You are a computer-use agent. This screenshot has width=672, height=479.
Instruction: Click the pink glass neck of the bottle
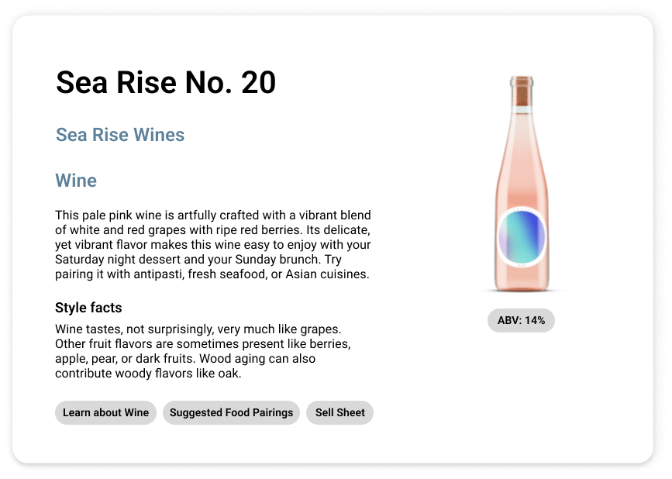point(522,124)
